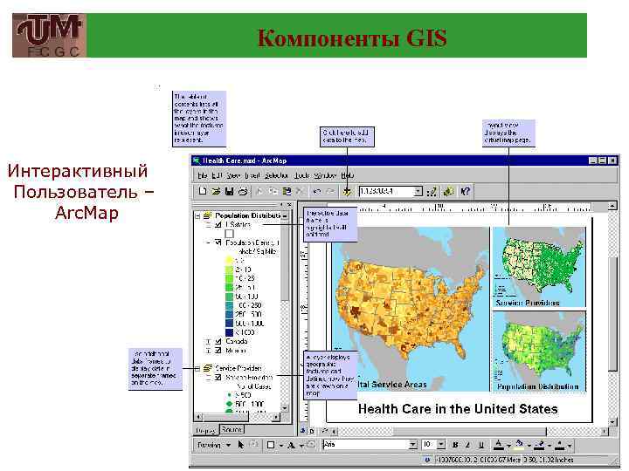This screenshot has height=471, width=629.
Task: Click the Print icon in the toolbar
Action: tap(243, 191)
